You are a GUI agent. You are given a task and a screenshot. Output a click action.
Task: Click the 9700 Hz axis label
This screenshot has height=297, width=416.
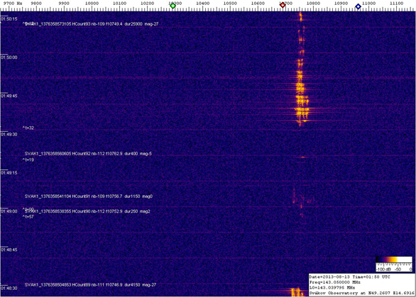tap(13, 4)
